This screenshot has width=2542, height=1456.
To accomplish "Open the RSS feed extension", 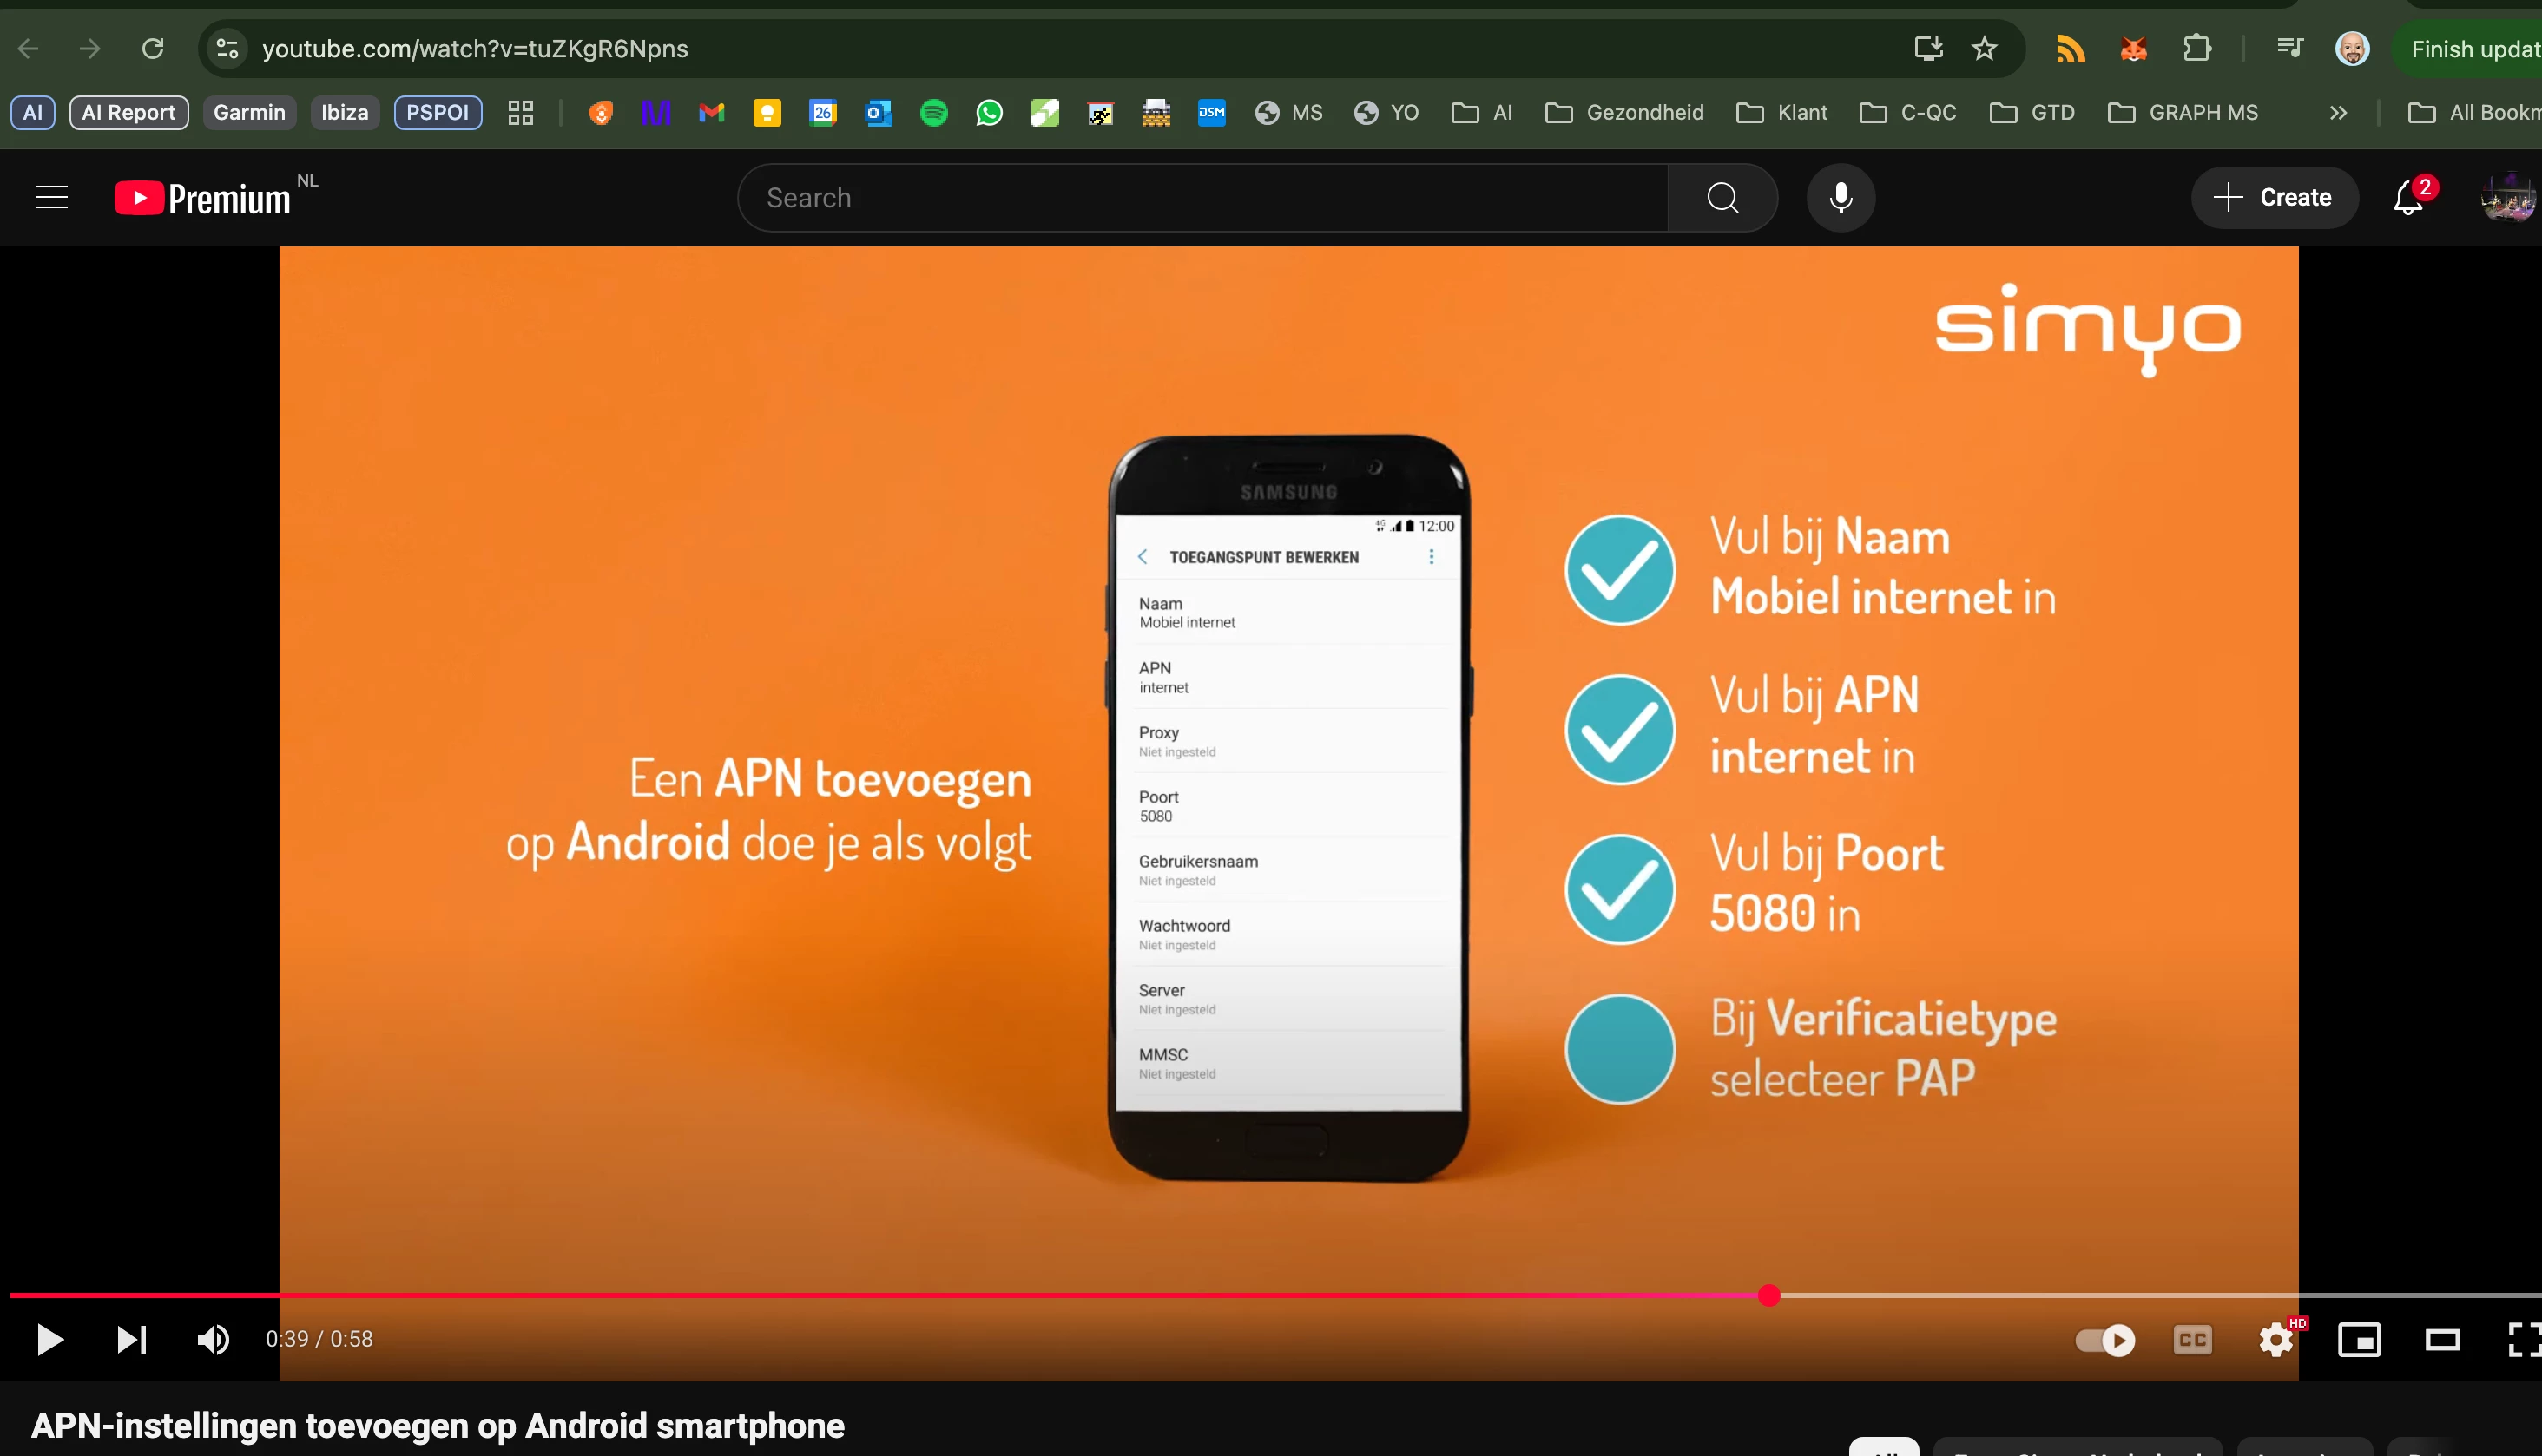I will (2070, 49).
